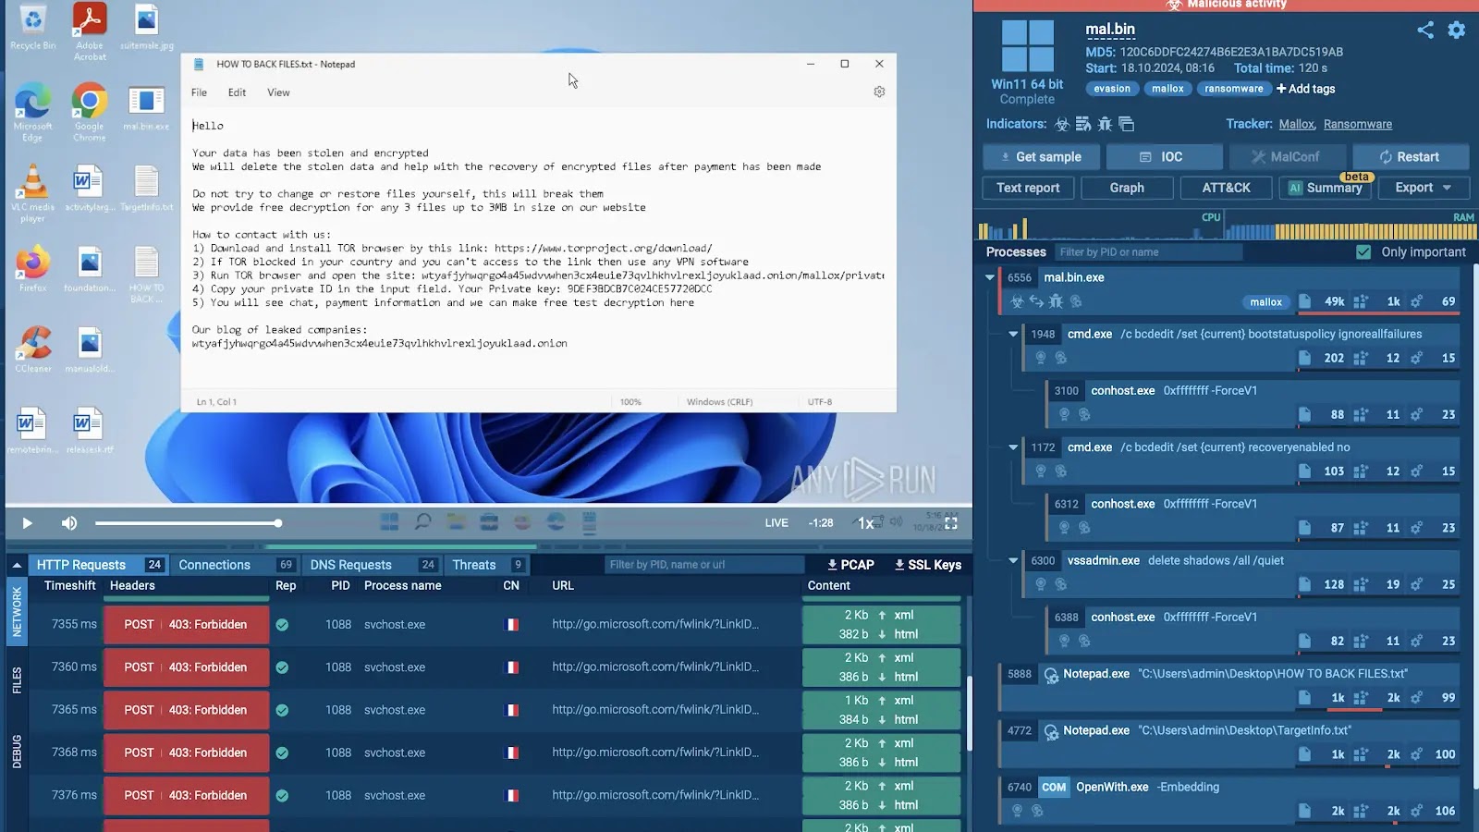Change the 1x playback speed
The width and height of the screenshot is (1479, 832).
(x=866, y=523)
